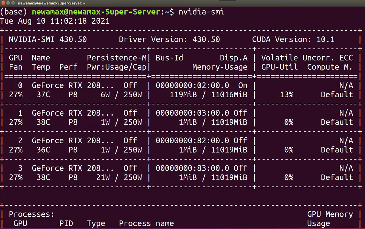This screenshot has height=229, width=365.
Task: Click the Process name header
Action: click(147, 223)
